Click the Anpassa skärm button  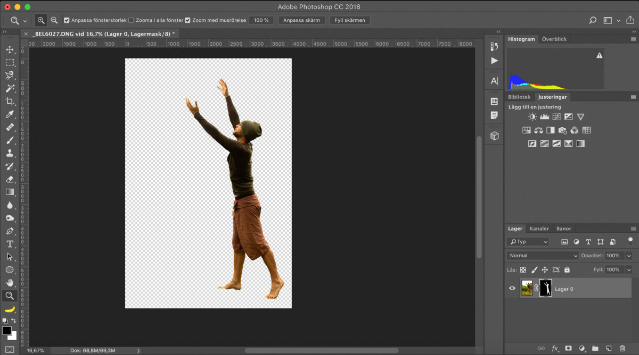point(301,20)
